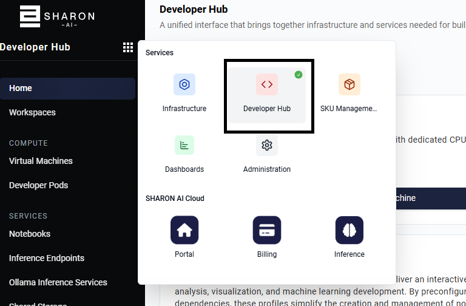This screenshot has height=306, width=466.
Task: Open Virtual Machines in sidebar
Action: click(41, 161)
